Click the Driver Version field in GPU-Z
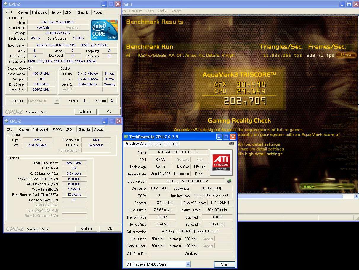Image resolution: width=359 pixels, height=270 pixels. point(190,232)
